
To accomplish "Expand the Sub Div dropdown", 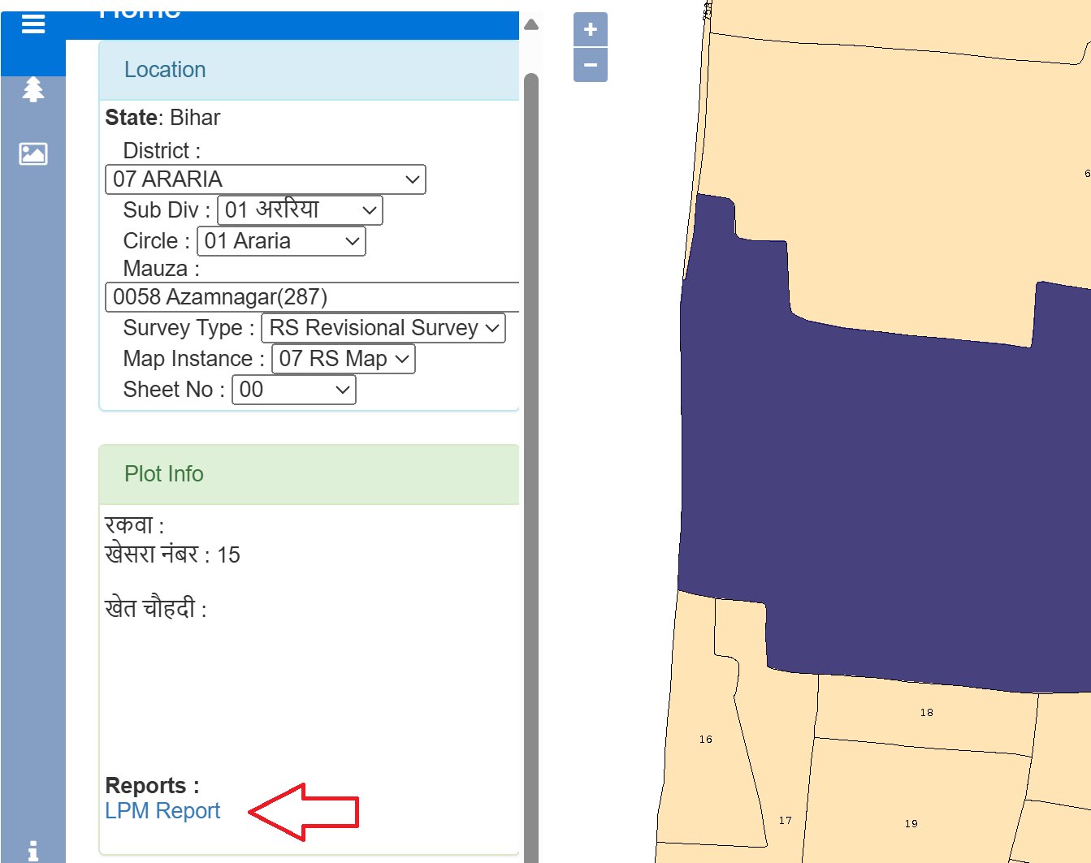I will (300, 210).
